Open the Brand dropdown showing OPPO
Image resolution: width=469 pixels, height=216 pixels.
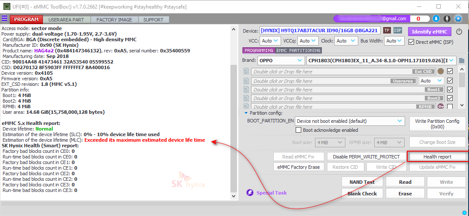click(x=281, y=61)
